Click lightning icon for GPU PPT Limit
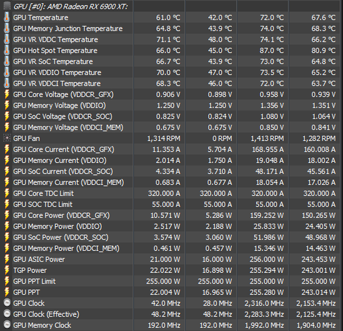This screenshot has height=331, width=343. click(x=7, y=281)
